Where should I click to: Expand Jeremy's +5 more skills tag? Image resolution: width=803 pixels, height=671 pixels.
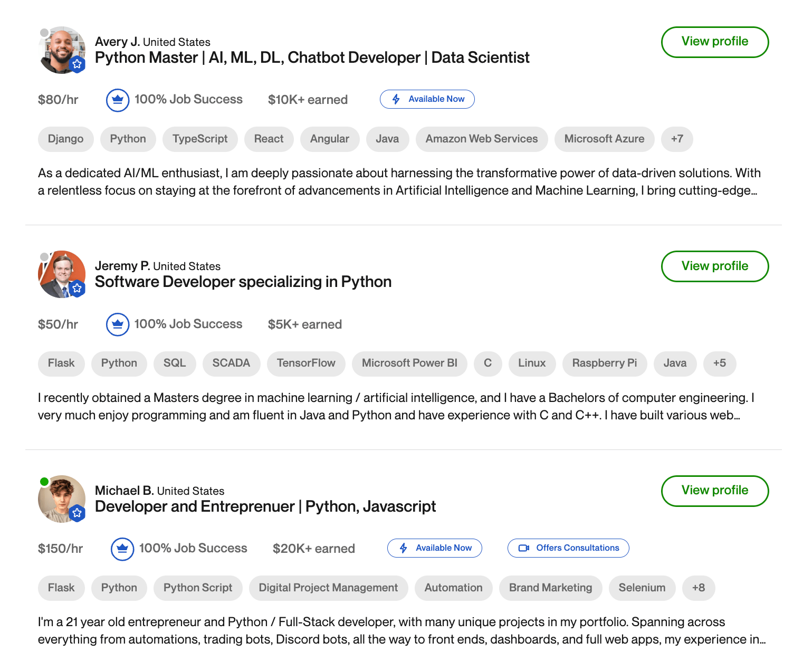719,363
